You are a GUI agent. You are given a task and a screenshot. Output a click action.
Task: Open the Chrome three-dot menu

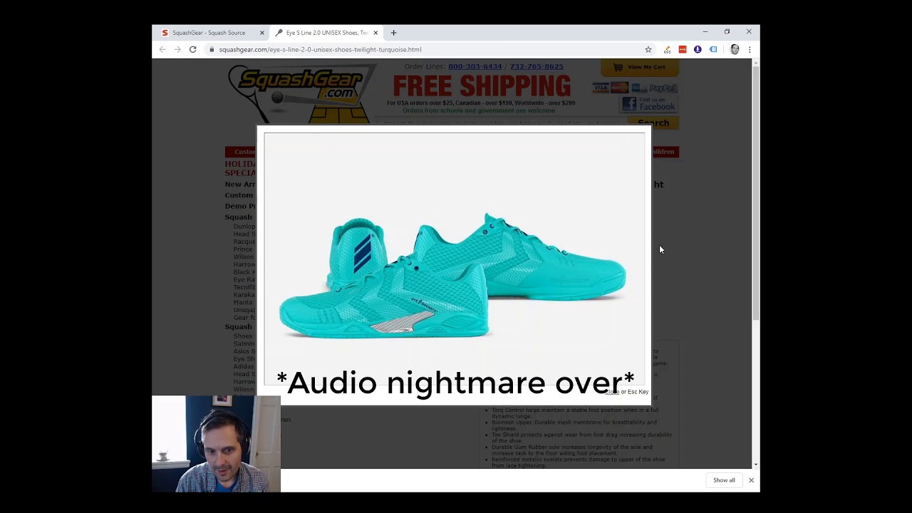tap(750, 49)
